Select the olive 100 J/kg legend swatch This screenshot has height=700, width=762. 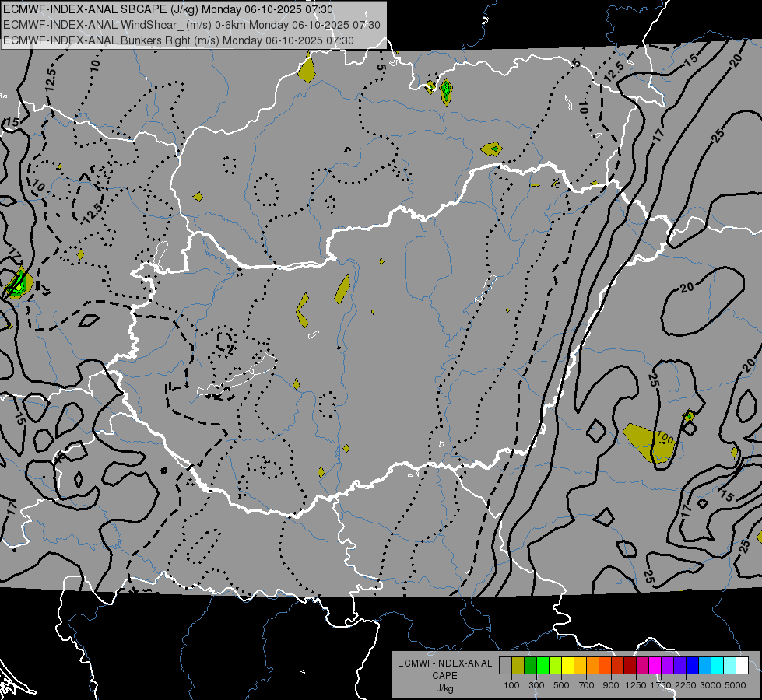click(518, 666)
